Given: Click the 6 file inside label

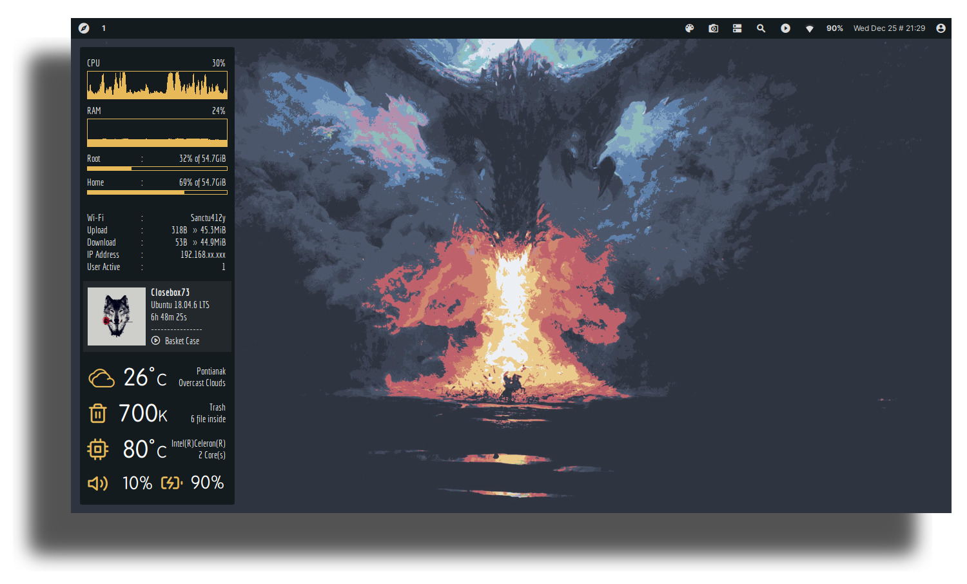Looking at the screenshot, I should 208,419.
